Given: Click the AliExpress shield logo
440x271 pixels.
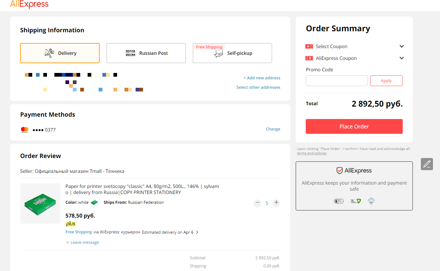Looking at the screenshot, I should click(354, 170).
